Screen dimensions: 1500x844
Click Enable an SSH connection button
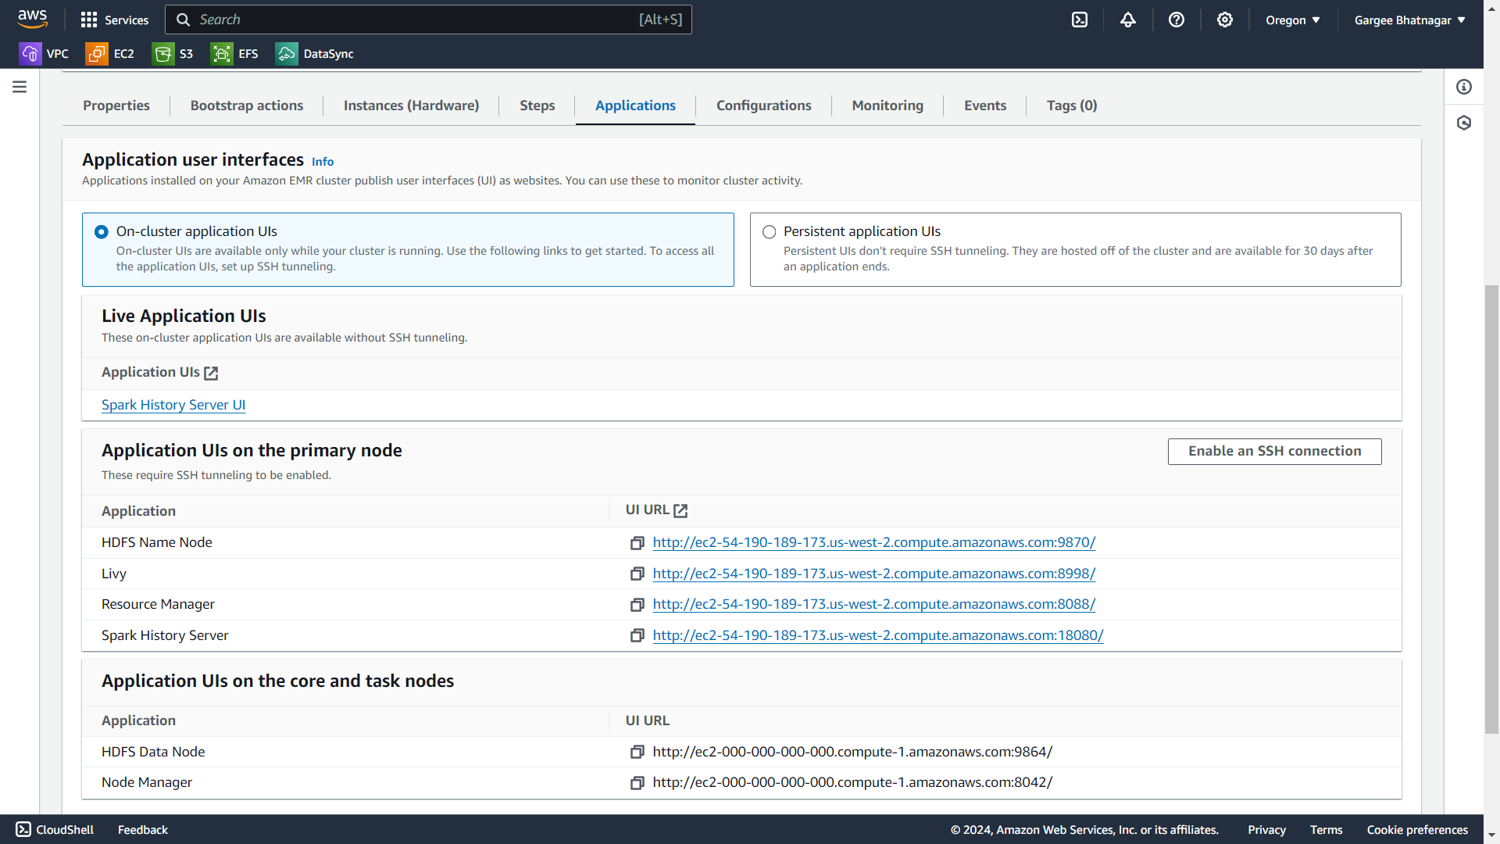point(1274,452)
